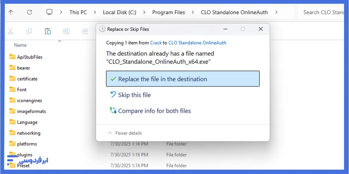Click the Paste clipboard icon
Screen dimensions: 349x174
click(48, 31)
